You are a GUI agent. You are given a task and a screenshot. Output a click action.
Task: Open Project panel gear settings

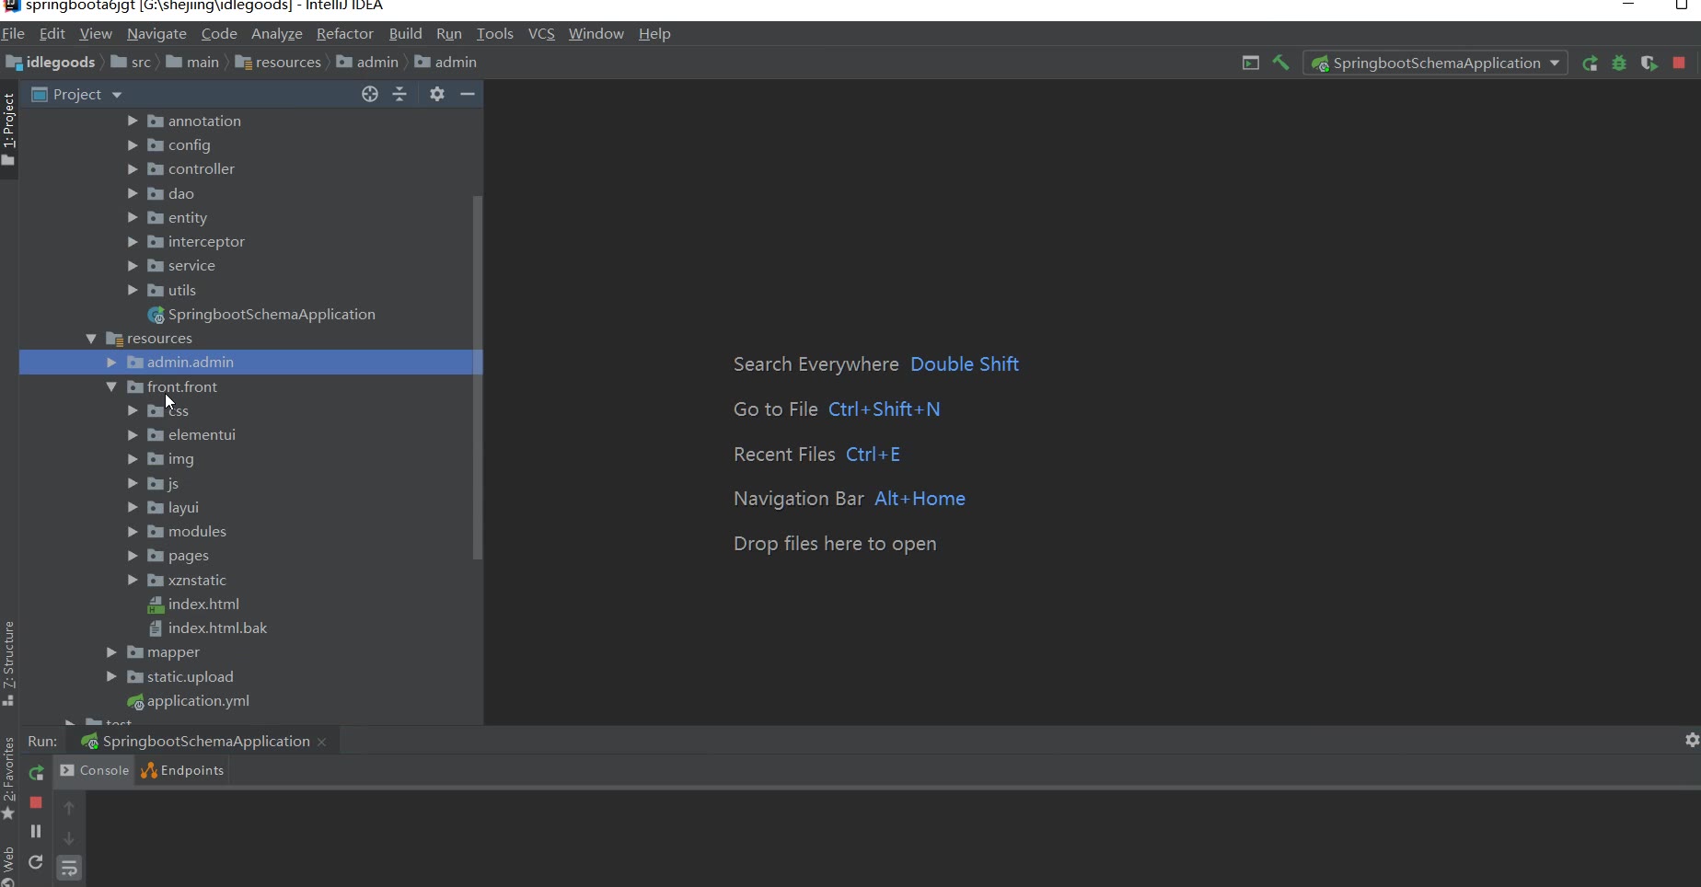(x=437, y=94)
